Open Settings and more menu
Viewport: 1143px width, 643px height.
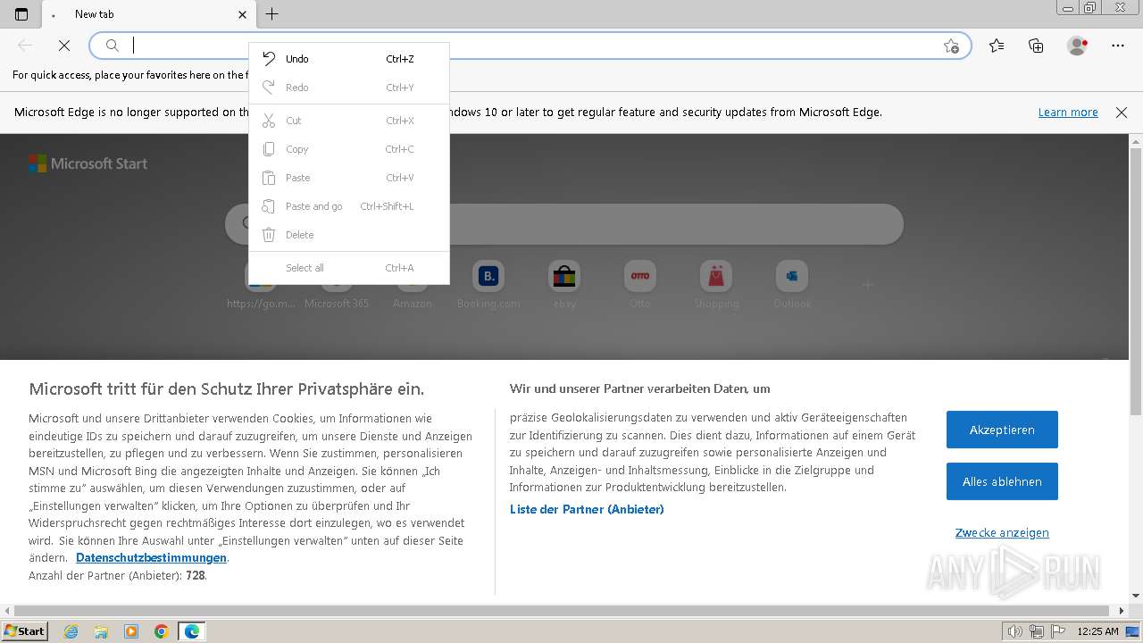click(1118, 46)
